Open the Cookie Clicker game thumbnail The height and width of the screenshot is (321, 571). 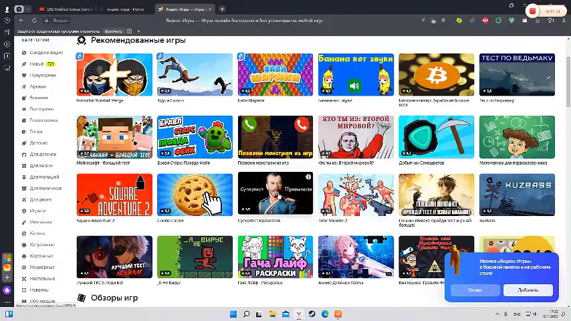click(195, 195)
